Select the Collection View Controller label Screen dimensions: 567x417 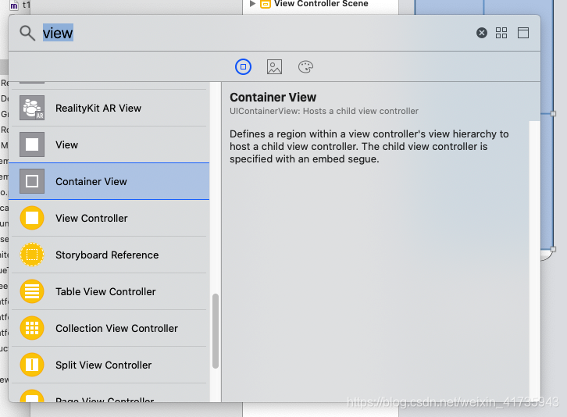117,328
